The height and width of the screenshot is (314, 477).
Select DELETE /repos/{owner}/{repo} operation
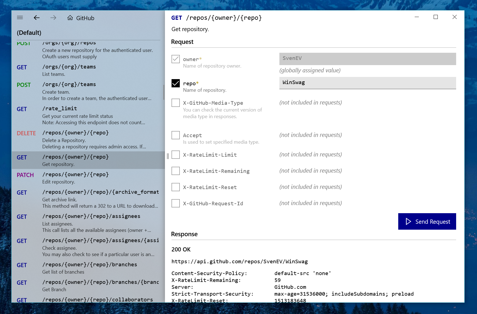pos(88,140)
